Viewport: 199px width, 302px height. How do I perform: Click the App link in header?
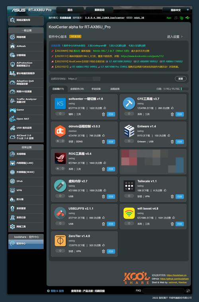(169, 18)
